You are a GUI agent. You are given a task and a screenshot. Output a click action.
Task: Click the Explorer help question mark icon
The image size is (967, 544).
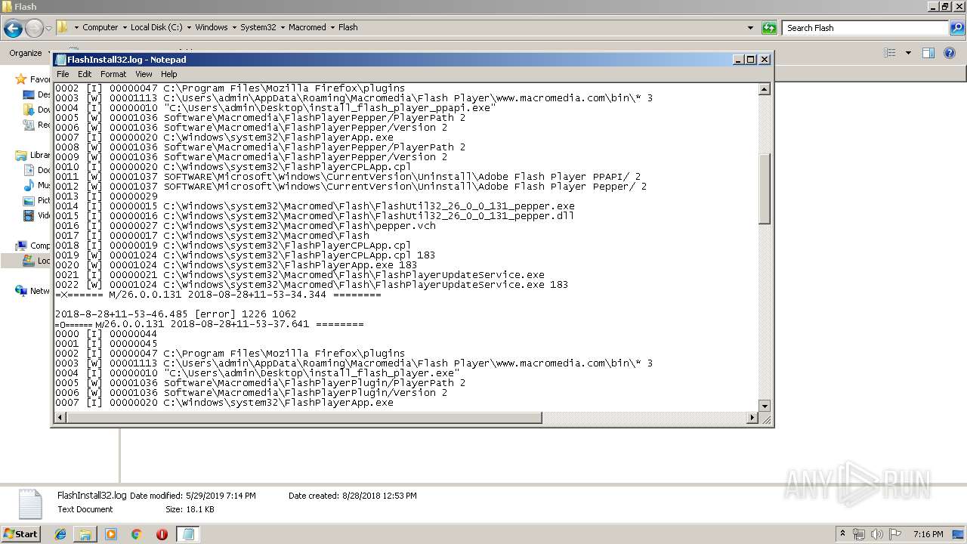coord(950,53)
